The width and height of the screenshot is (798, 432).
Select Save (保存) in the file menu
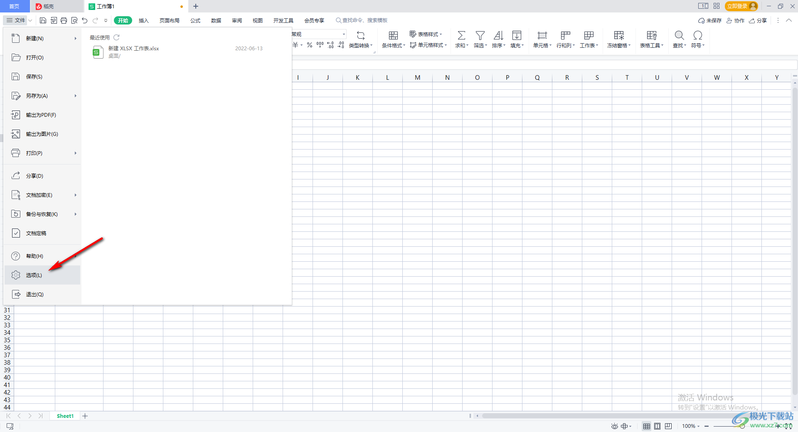(x=42, y=76)
